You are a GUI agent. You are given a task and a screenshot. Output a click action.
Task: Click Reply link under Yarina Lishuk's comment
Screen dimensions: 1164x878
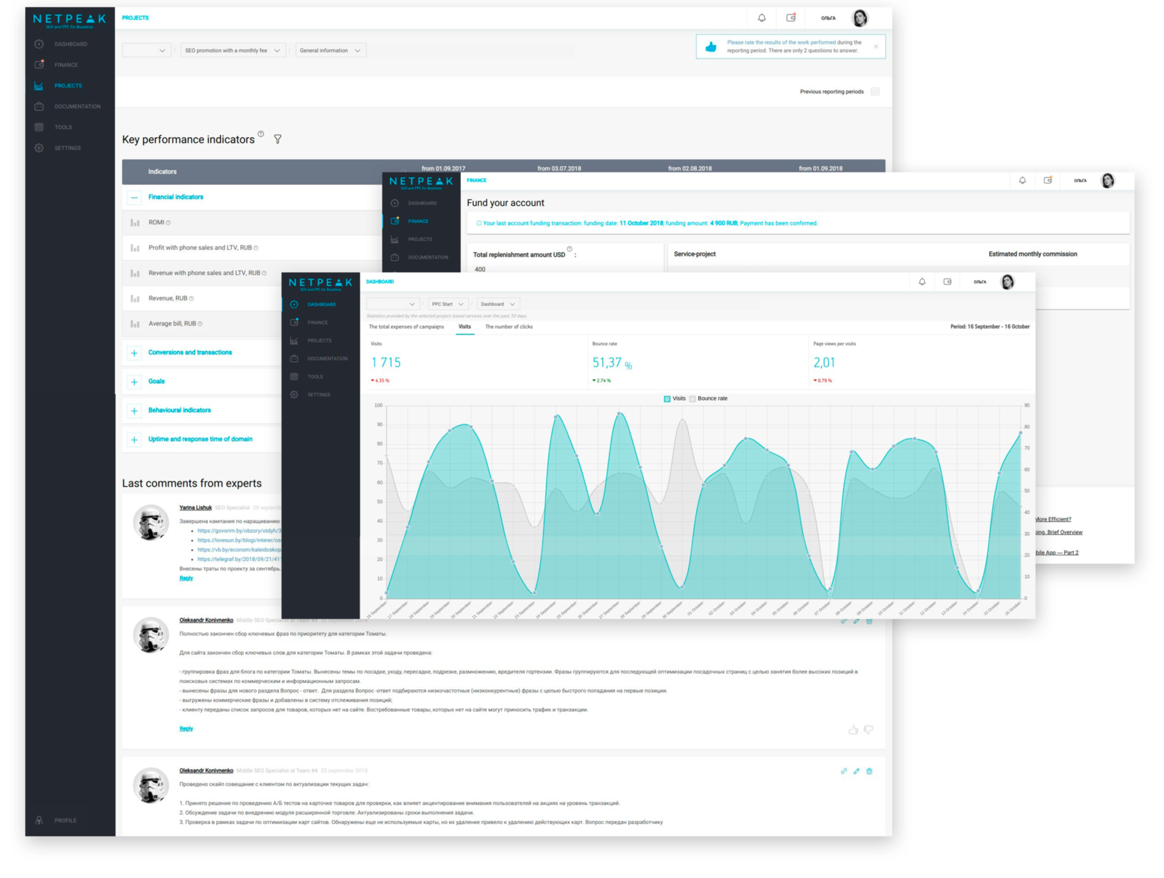pos(186,578)
